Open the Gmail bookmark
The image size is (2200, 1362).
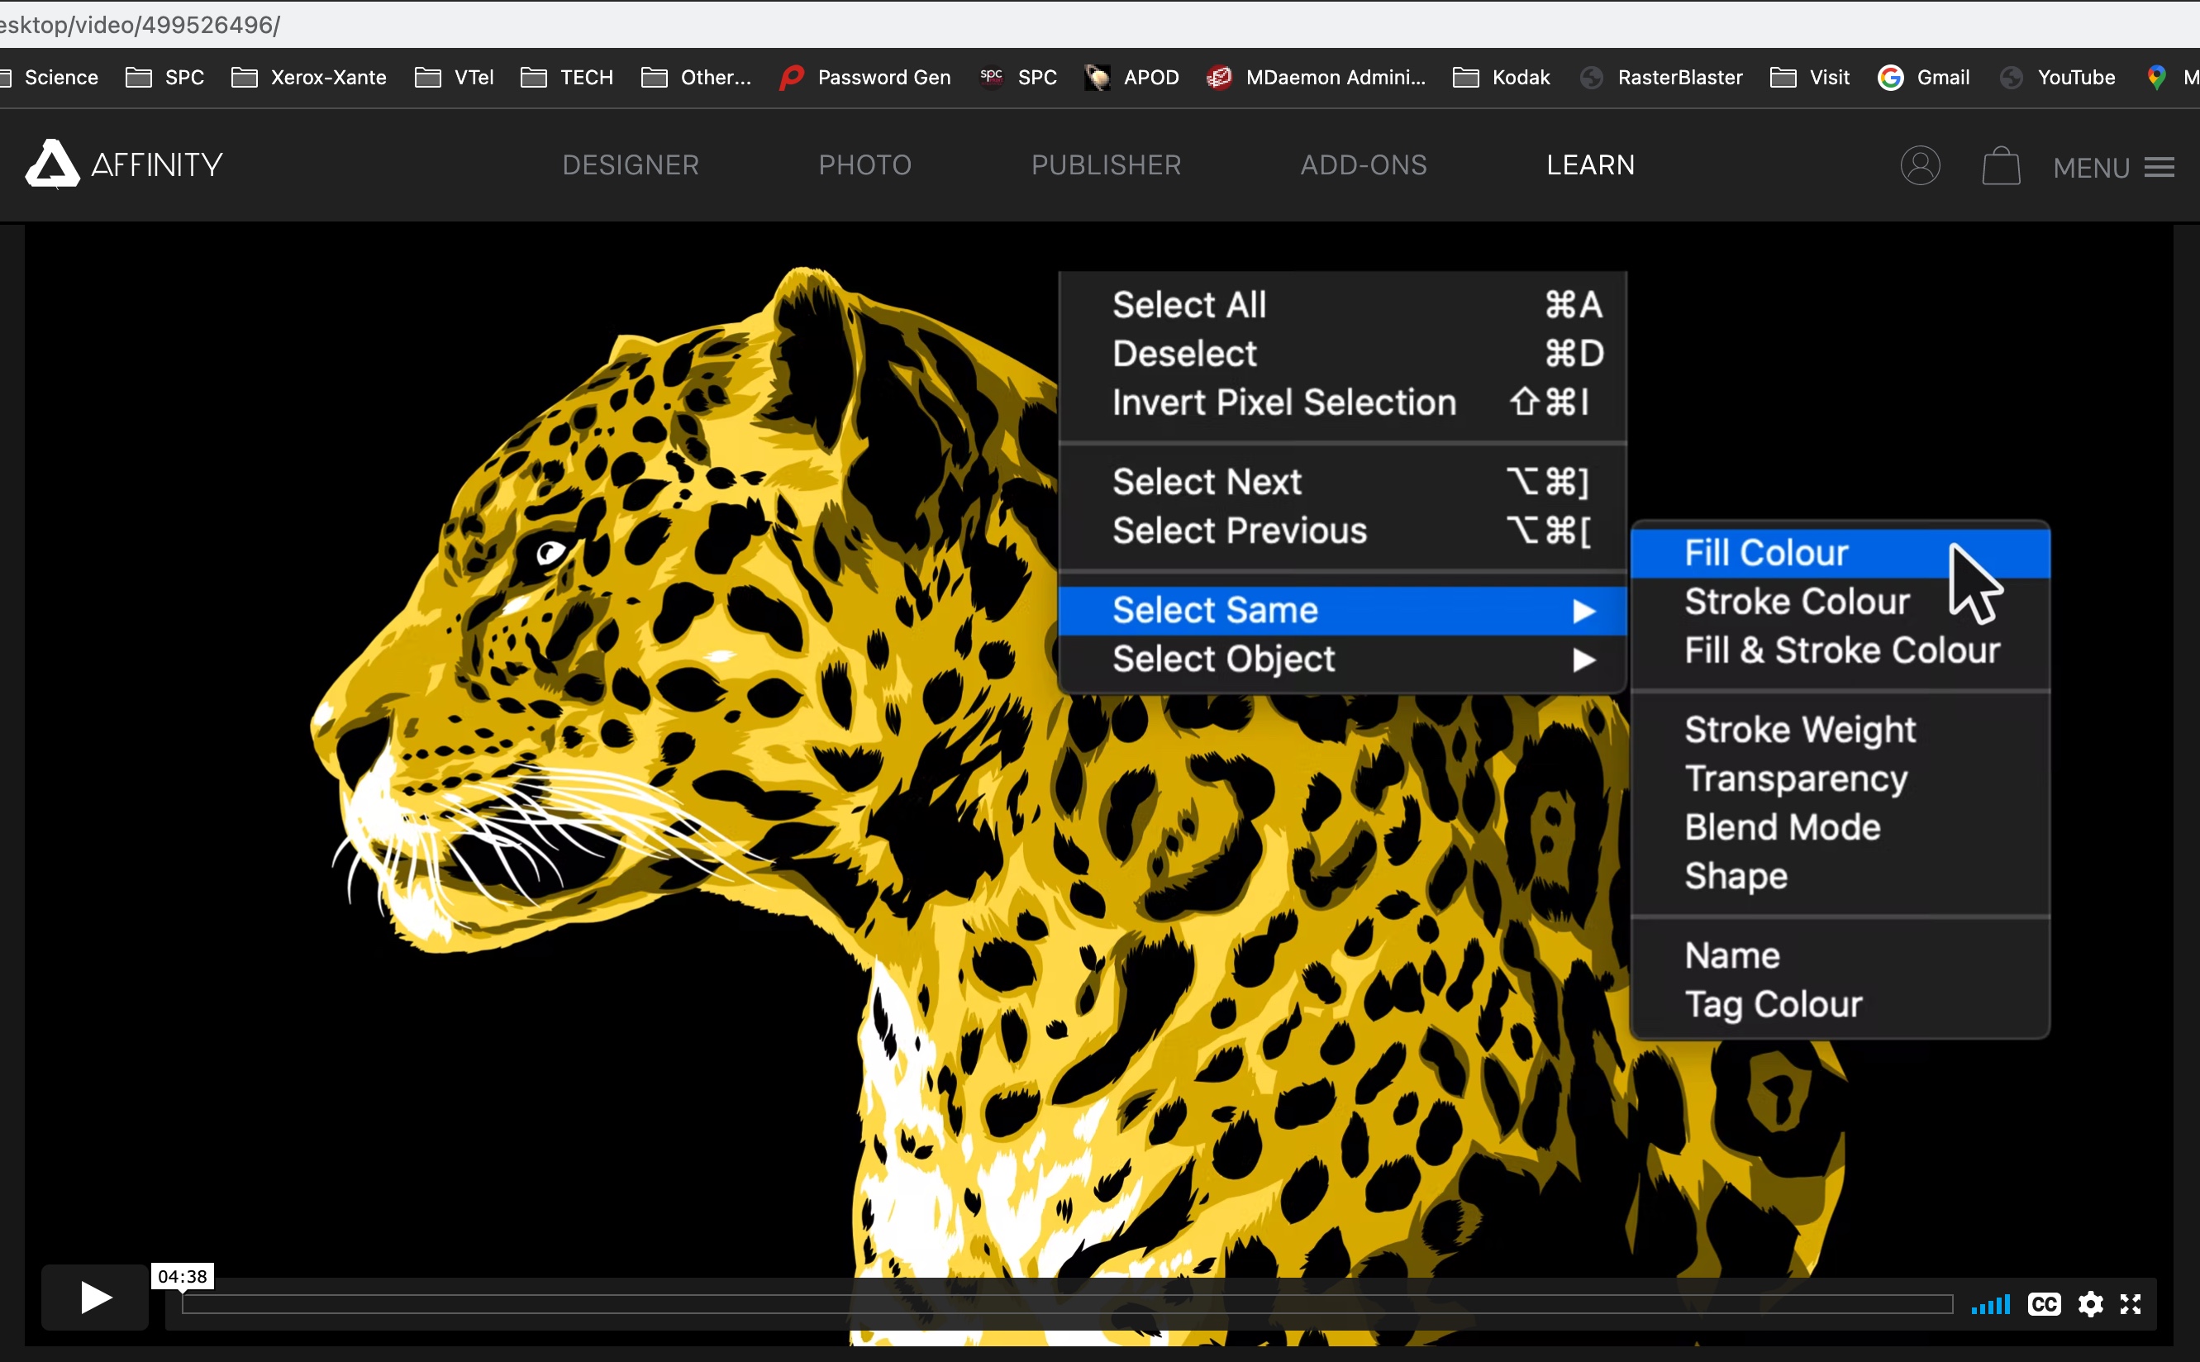pyautogui.click(x=1923, y=78)
